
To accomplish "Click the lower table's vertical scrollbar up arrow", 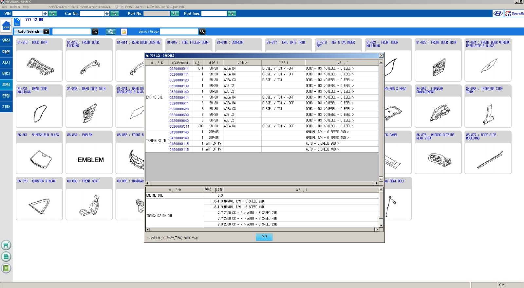I will point(381,189).
